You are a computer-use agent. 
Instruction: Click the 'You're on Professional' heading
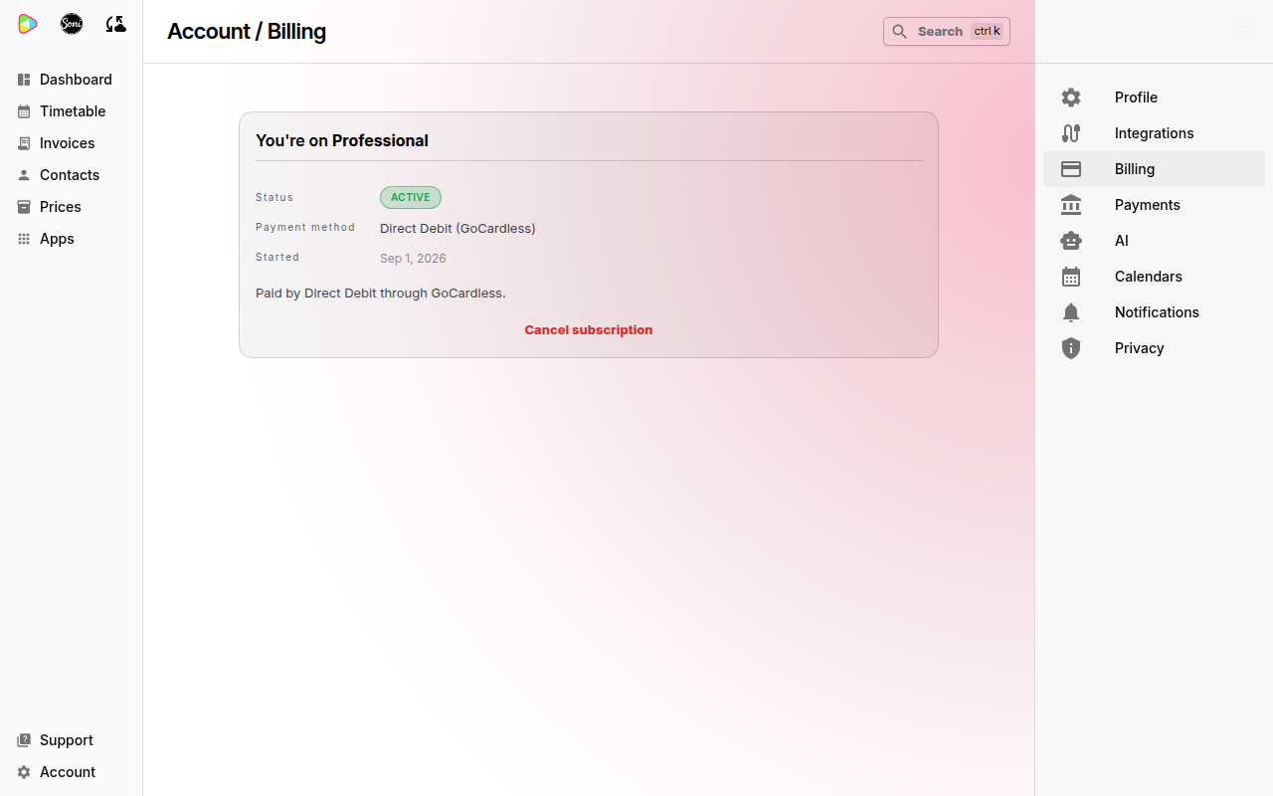[342, 140]
